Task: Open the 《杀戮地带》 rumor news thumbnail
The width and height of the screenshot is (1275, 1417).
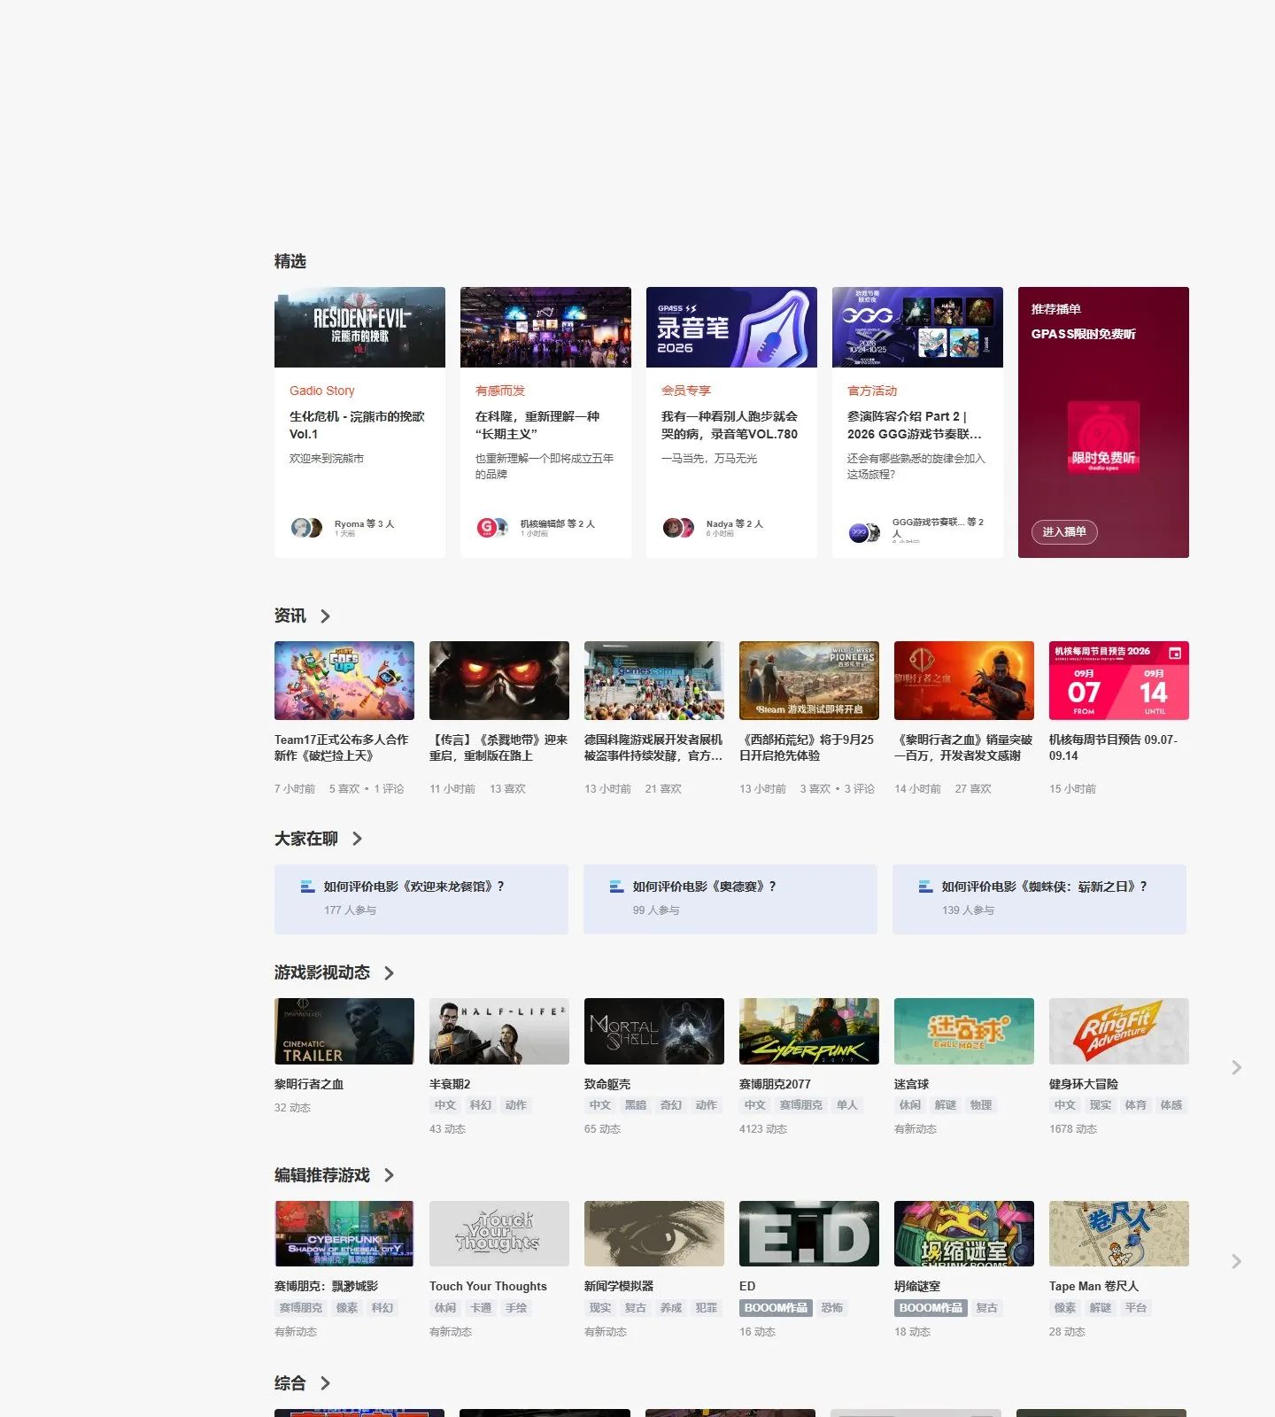Action: click(x=499, y=680)
